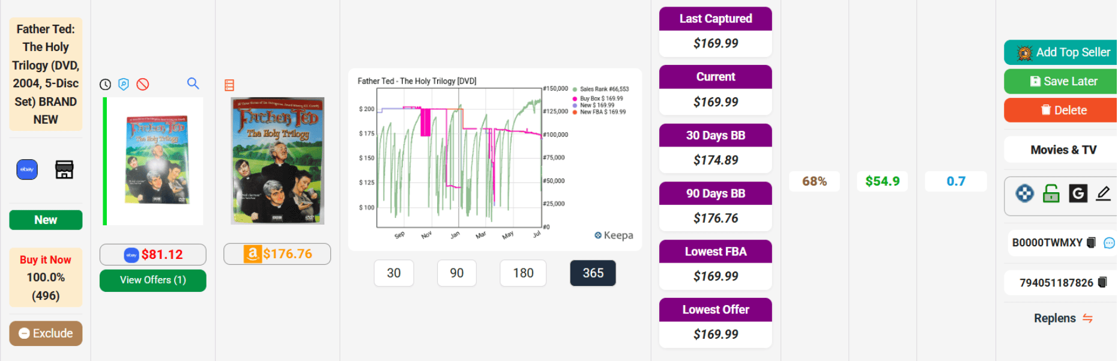Open the Keepa price history chart
This screenshot has height=361, width=1118.
[495, 159]
